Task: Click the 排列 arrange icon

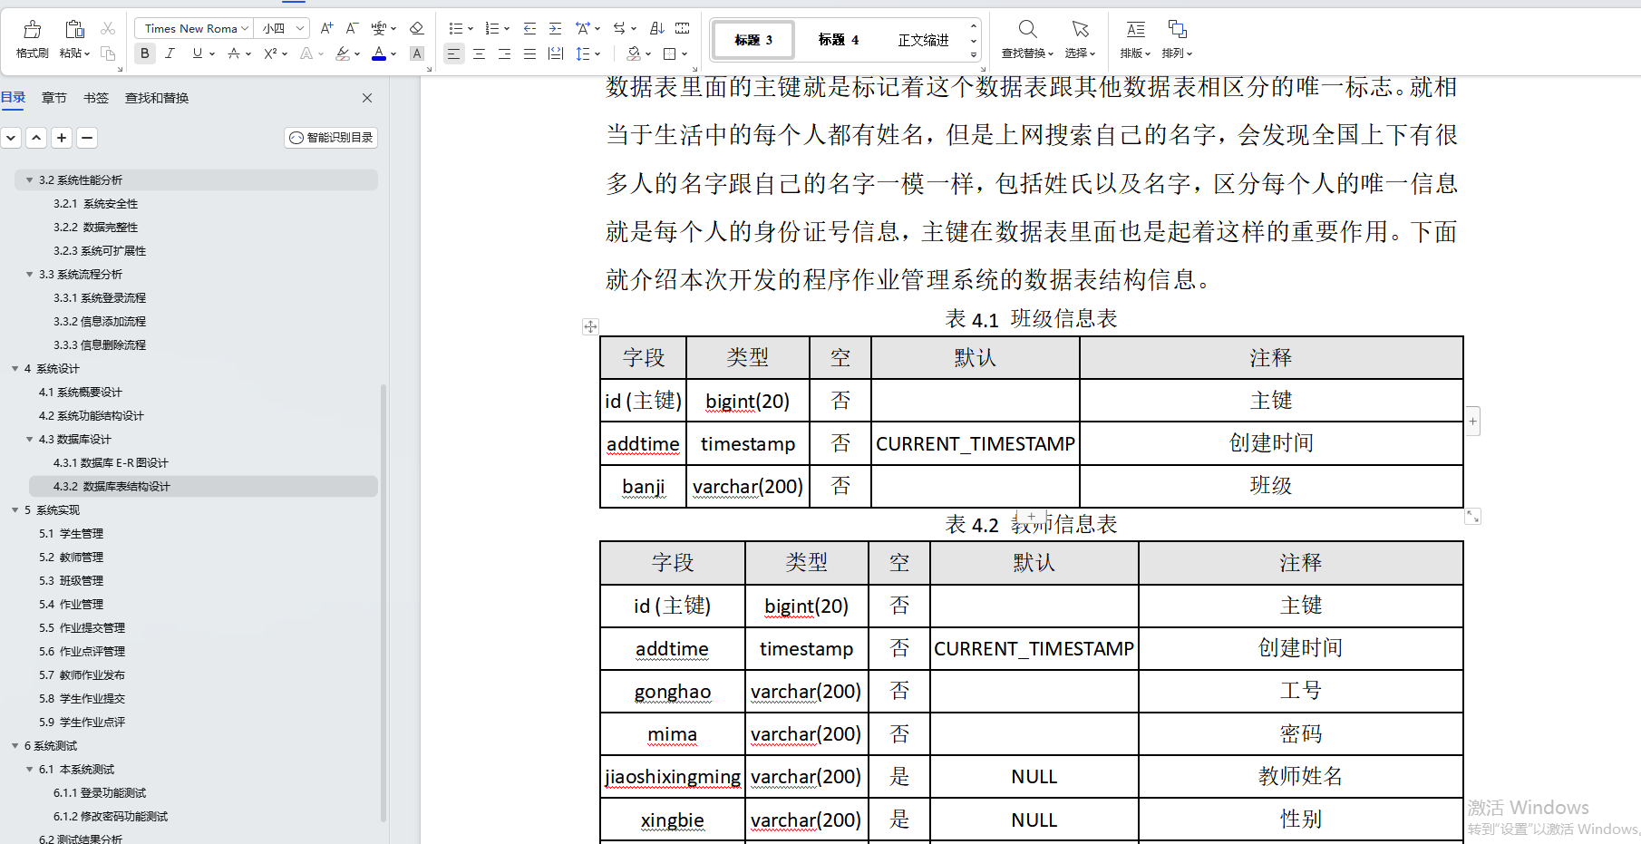Action: click(1175, 38)
